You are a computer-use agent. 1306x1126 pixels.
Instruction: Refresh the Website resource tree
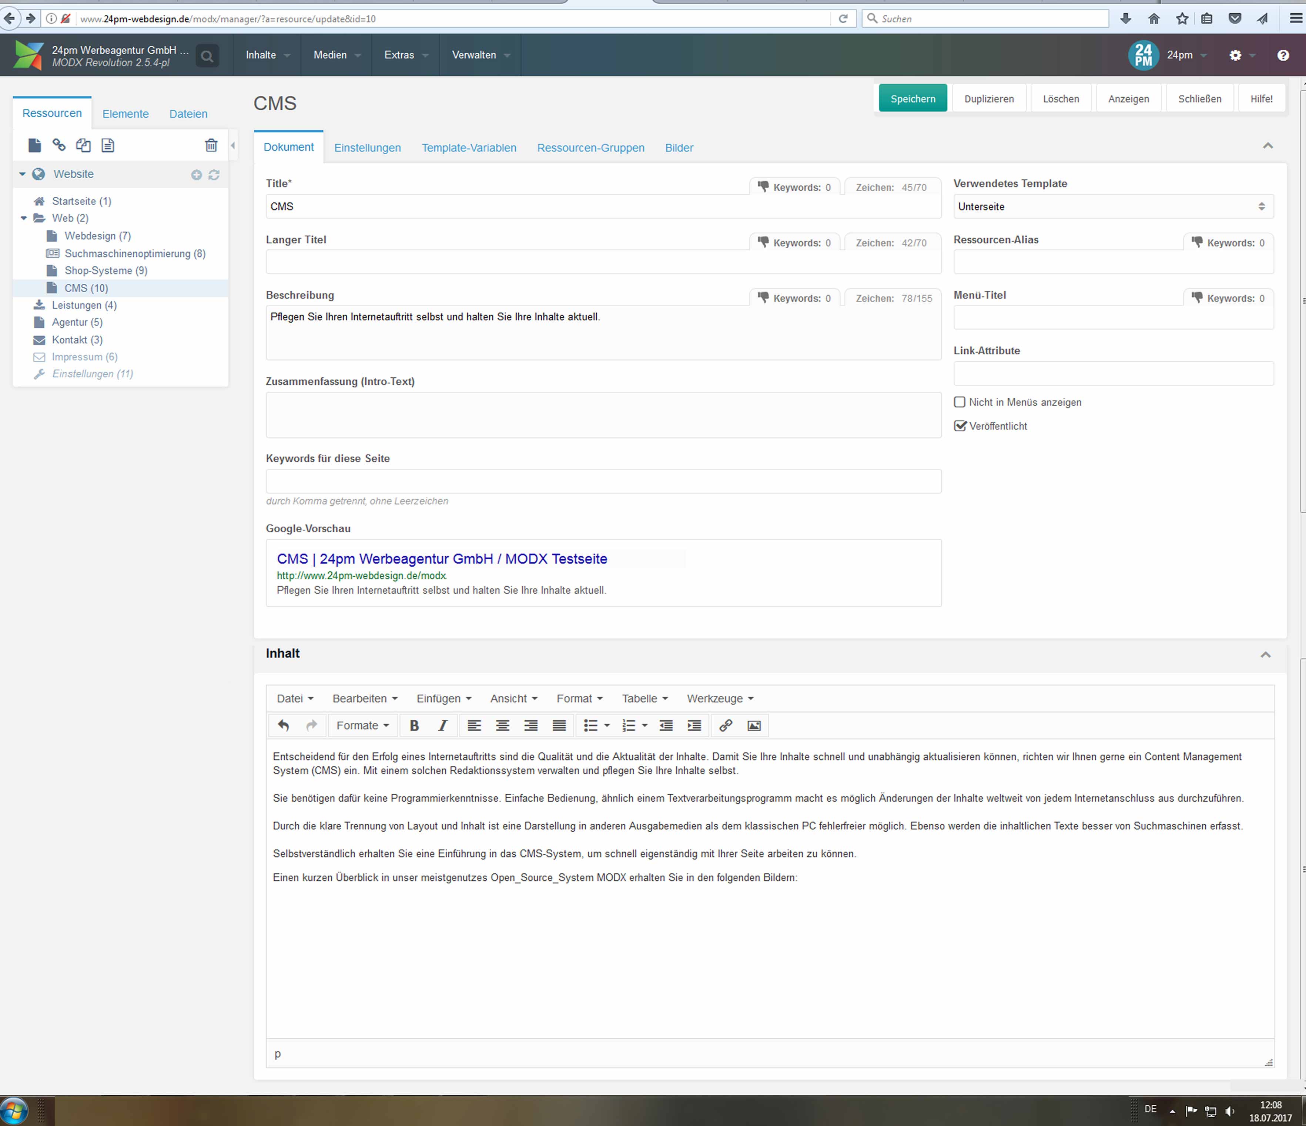click(214, 175)
